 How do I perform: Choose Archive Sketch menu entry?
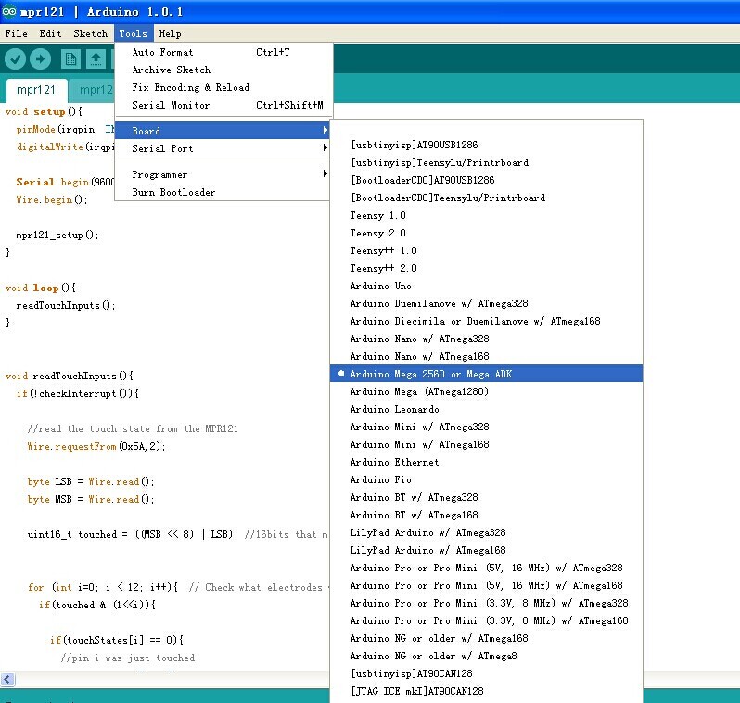tap(223, 70)
